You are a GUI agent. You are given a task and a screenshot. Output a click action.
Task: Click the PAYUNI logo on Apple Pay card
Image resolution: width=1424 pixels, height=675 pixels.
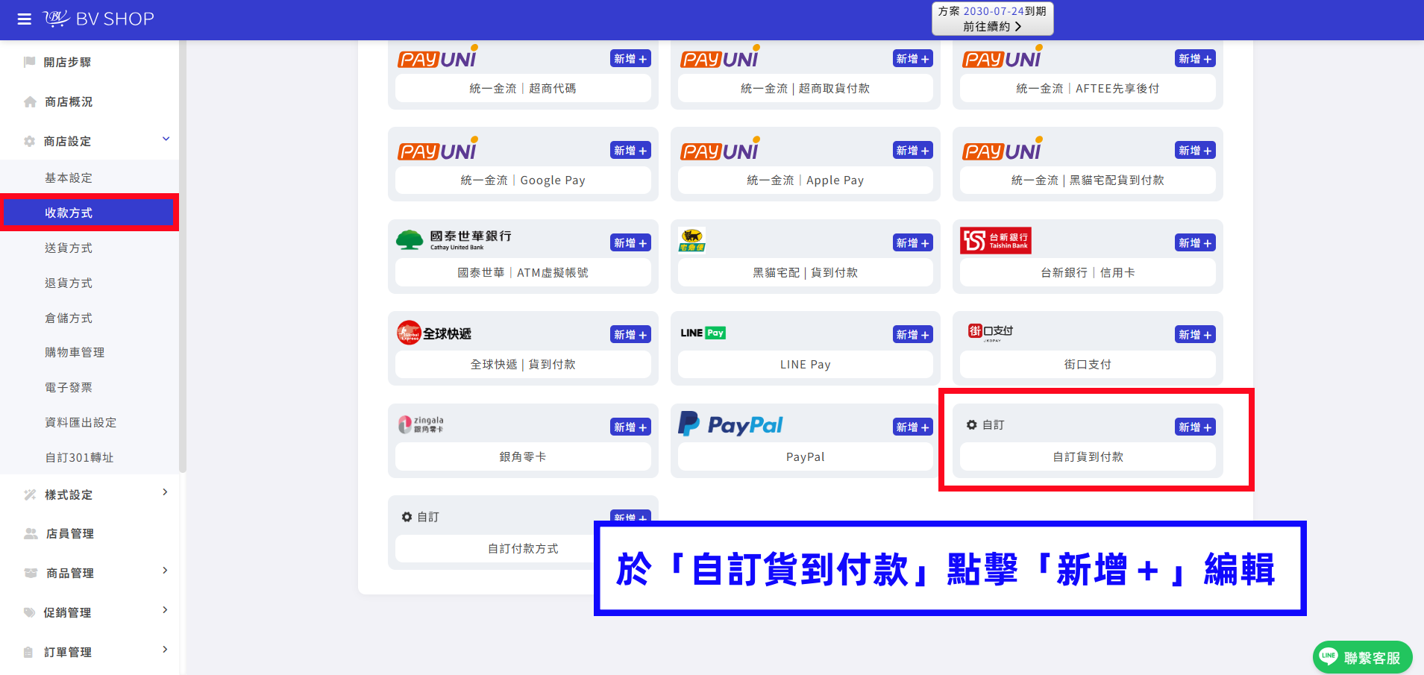click(x=720, y=149)
